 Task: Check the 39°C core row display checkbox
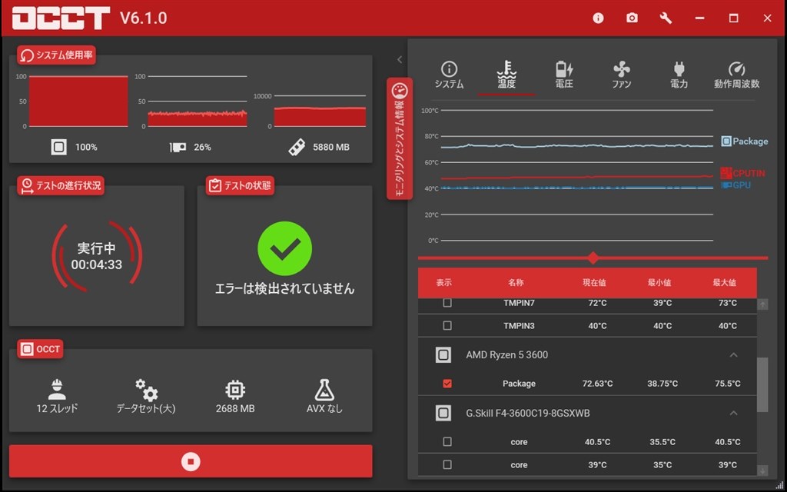tap(447, 465)
